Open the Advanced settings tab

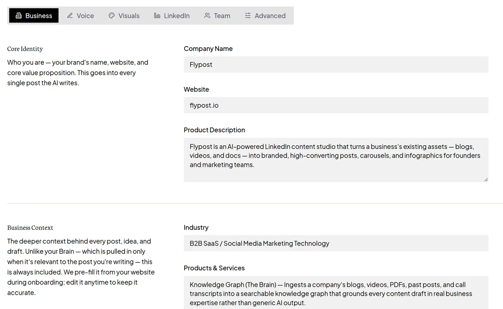pyautogui.click(x=265, y=16)
